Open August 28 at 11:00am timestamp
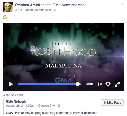The image size is (127, 116). tap(21, 106)
